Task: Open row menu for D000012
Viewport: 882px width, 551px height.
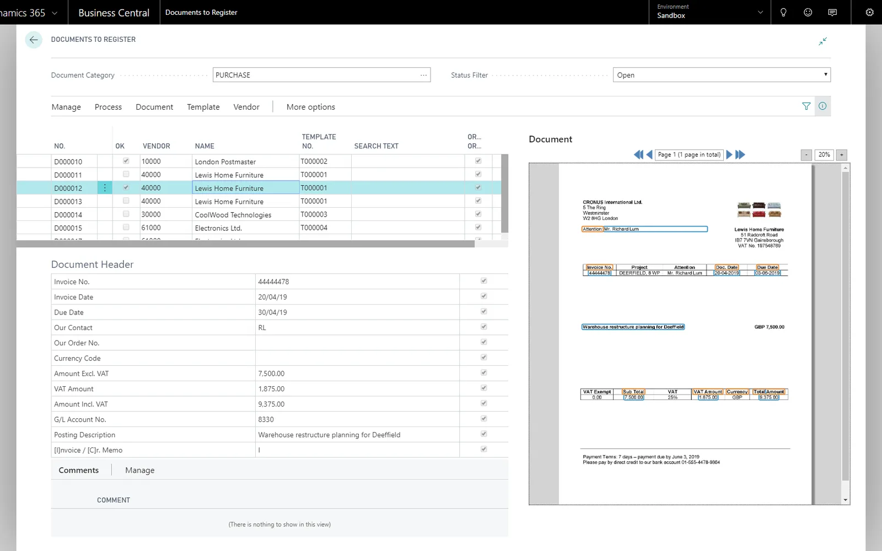Action: coord(105,188)
